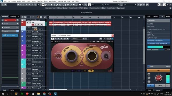Select AM mode in Vocal Bender
The width and height of the screenshot is (172, 96).
click(85, 71)
